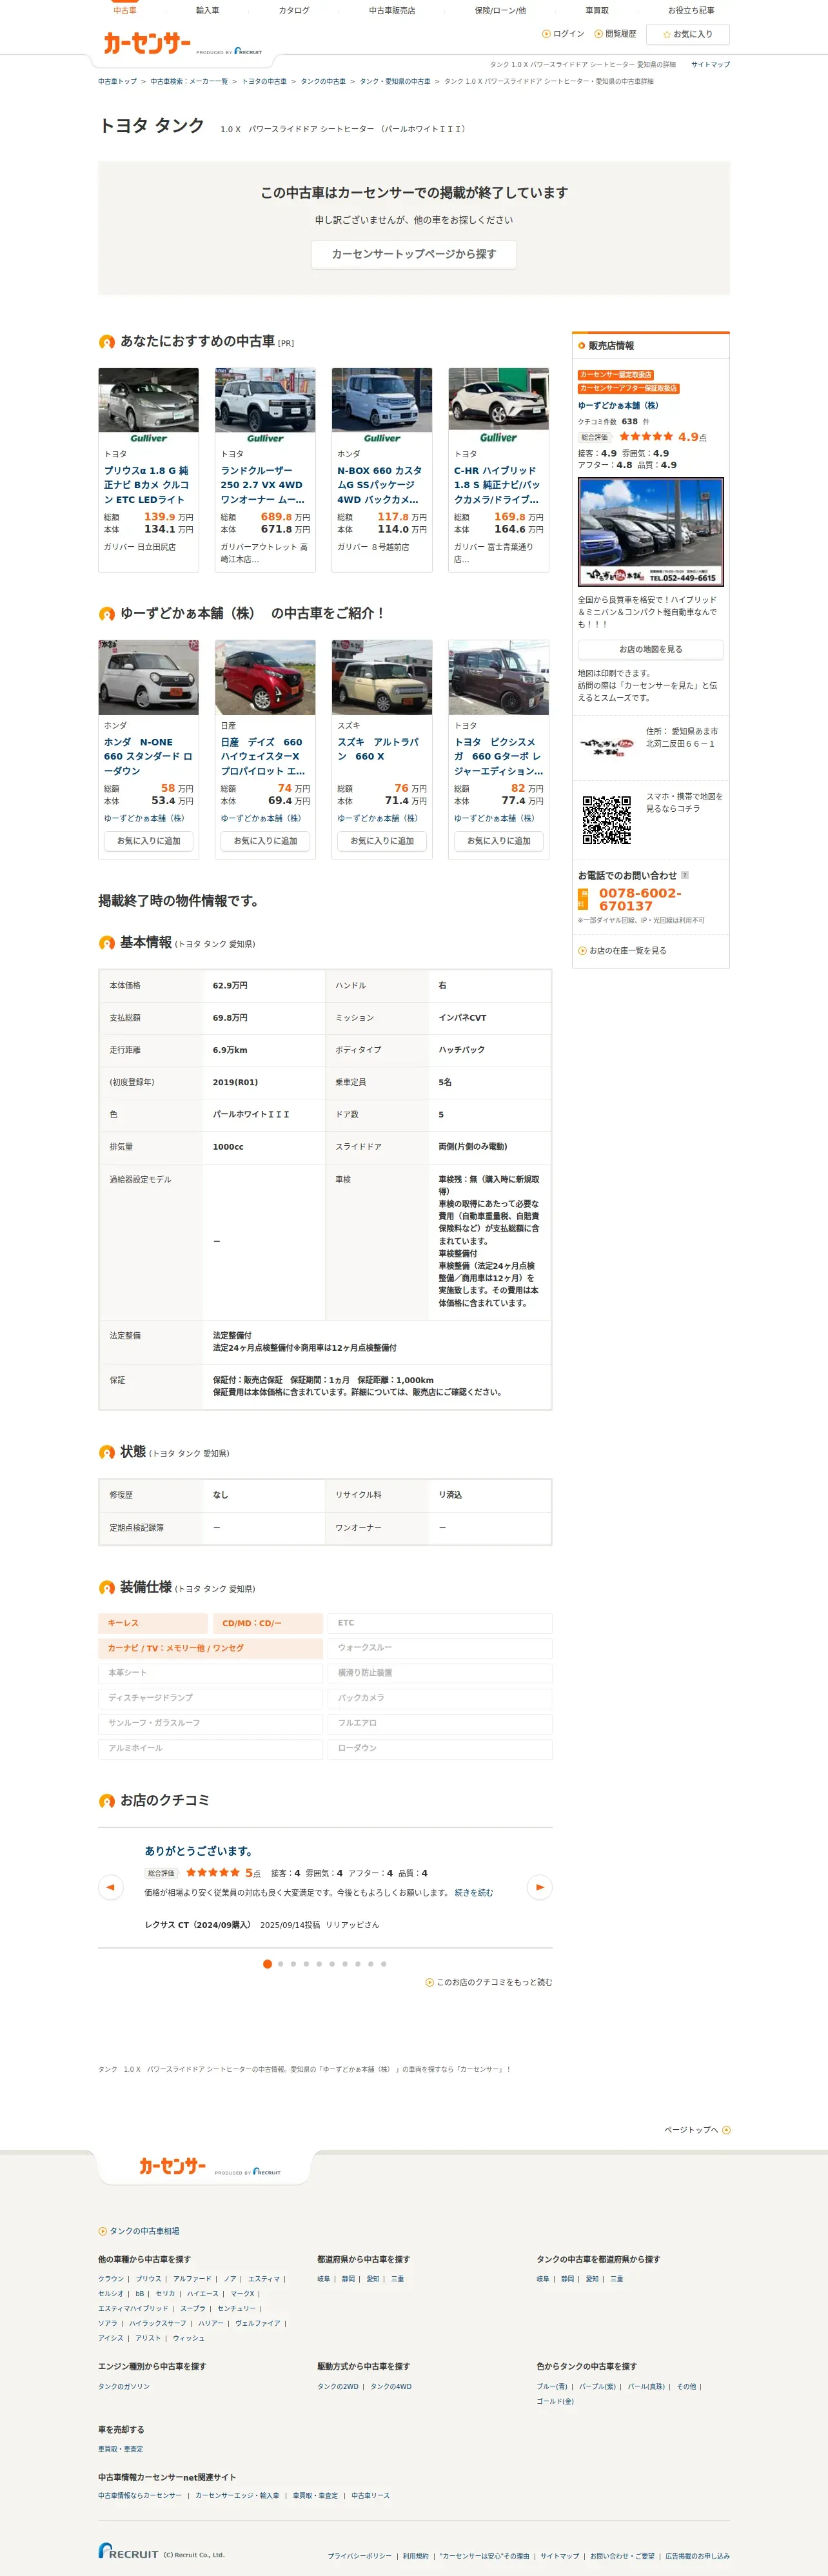
Task: Open the トヨタ ピクシスメガ listing title
Action: pyautogui.click(x=498, y=756)
